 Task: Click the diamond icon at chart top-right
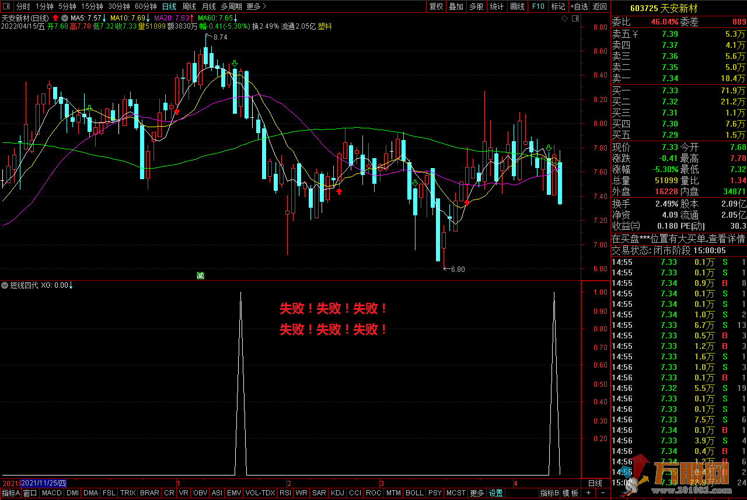point(564,19)
